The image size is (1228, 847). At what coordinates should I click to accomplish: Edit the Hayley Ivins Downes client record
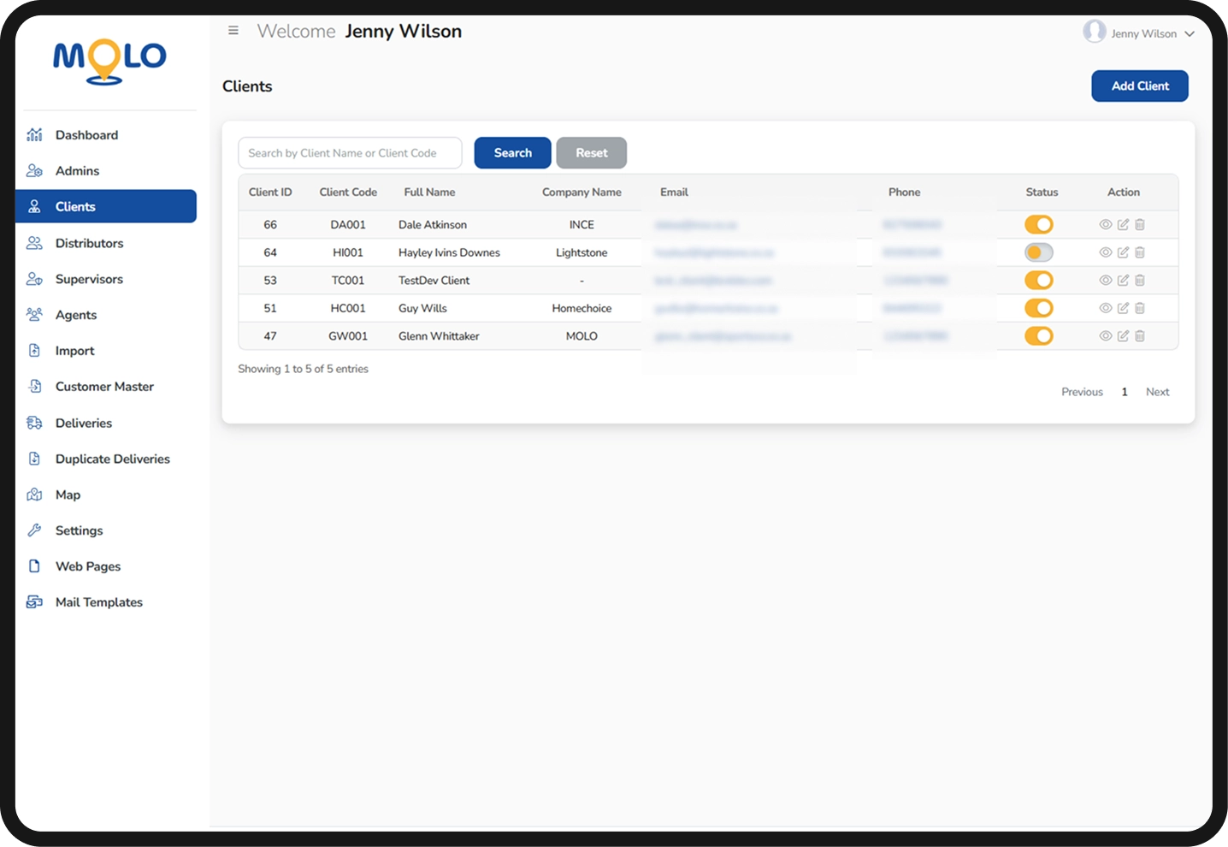pyautogui.click(x=1123, y=252)
